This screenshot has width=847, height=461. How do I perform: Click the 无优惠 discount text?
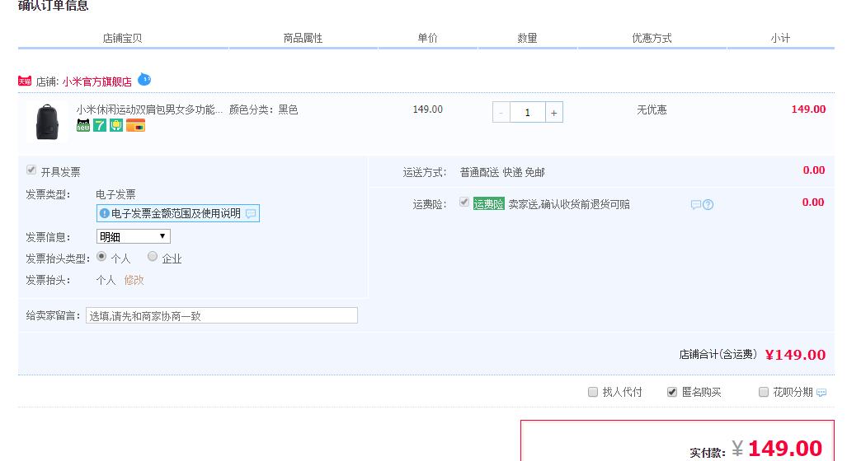click(652, 110)
